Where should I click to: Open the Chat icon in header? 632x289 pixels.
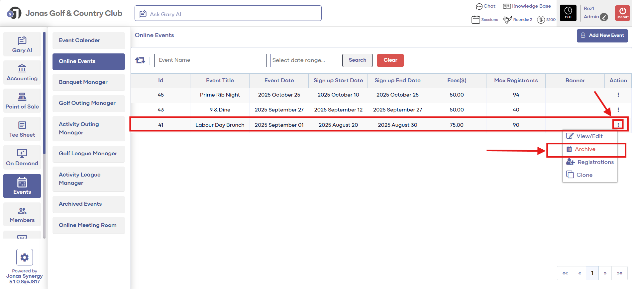coord(479,6)
